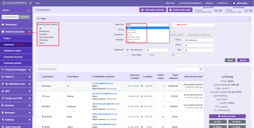The width and height of the screenshot is (254, 128).
Task: Click the magnifier icon in table search
Action: [201, 69]
